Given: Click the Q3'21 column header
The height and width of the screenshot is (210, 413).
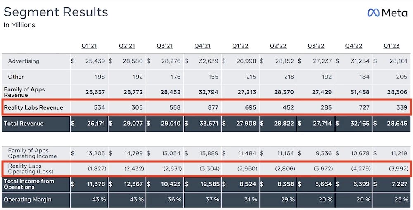Looking at the screenshot, I should (x=165, y=46).
